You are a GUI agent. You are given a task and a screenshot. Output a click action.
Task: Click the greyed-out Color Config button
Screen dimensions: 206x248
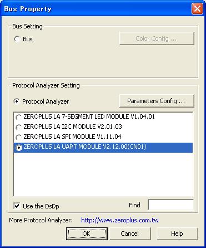coord(157,38)
